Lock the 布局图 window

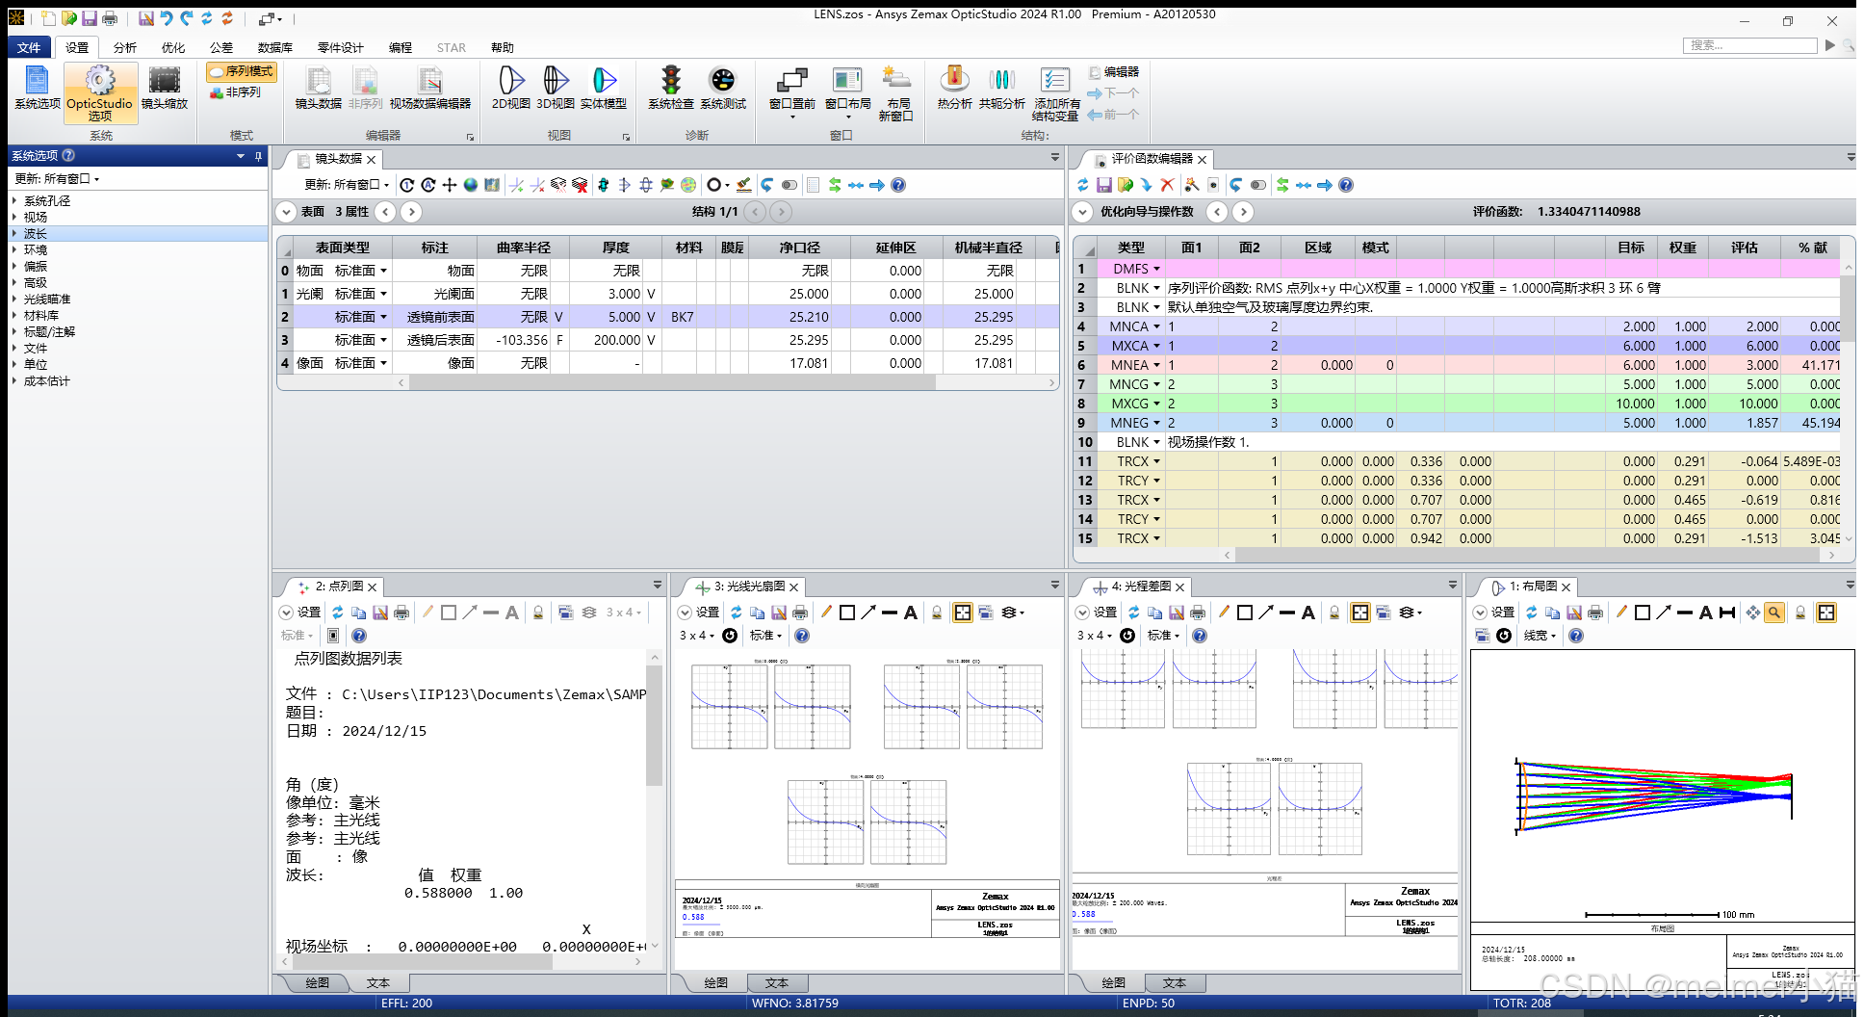coord(1800,613)
